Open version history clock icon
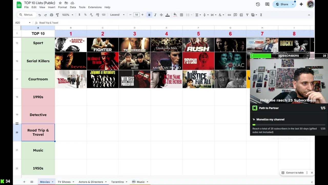328x185 pixels. [x=258, y=4]
